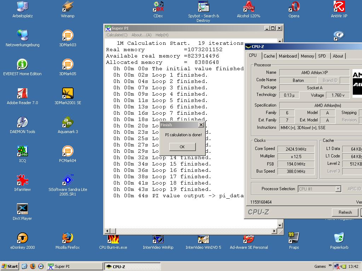Click Super PI horizontal scroll left arrow
Screen dimensions: 362x271
pyautogui.click(x=107, y=231)
